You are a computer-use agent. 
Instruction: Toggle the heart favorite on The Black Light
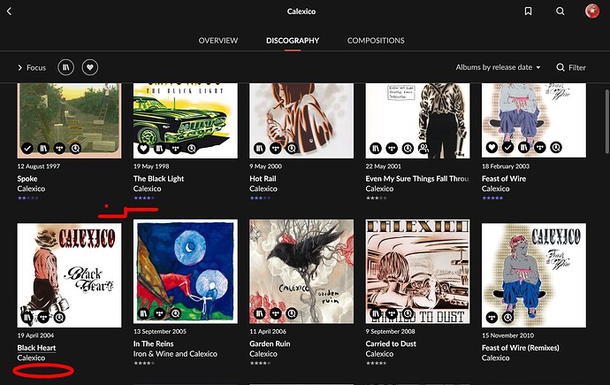pos(143,148)
